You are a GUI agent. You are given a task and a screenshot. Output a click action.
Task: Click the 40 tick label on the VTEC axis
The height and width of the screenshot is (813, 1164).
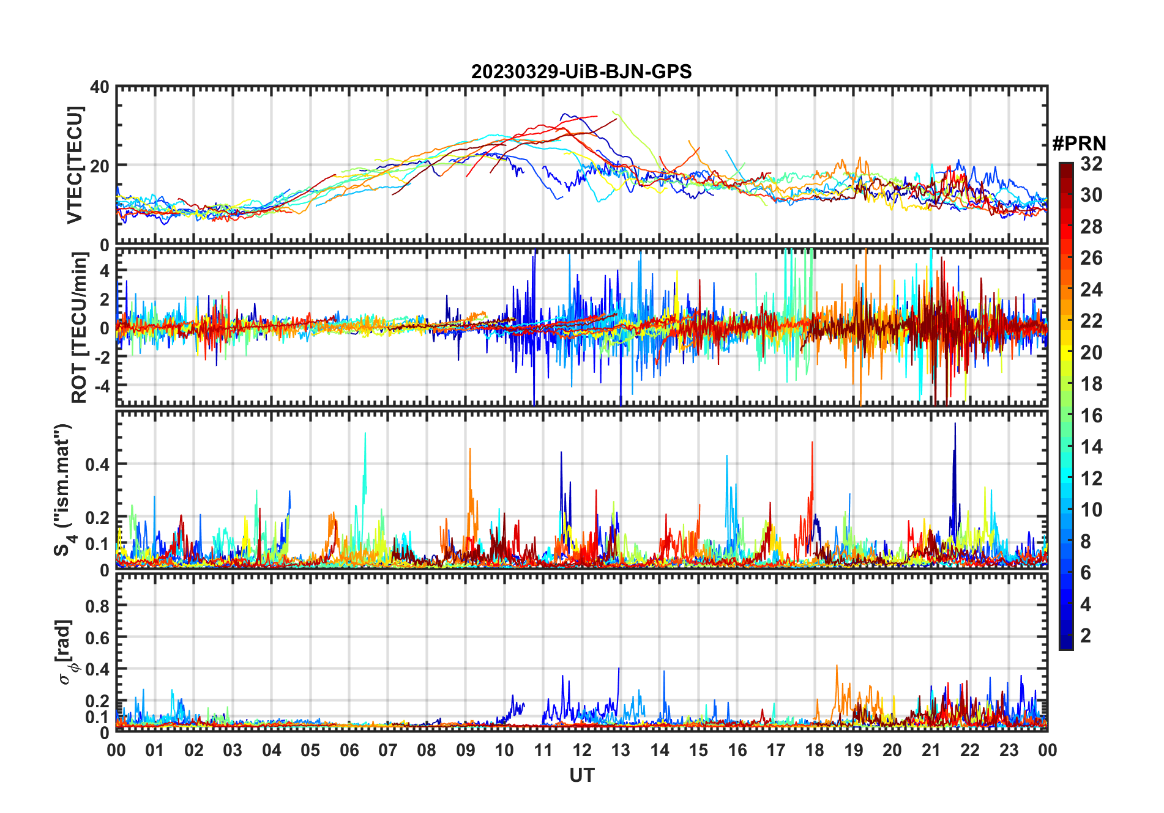100,87
